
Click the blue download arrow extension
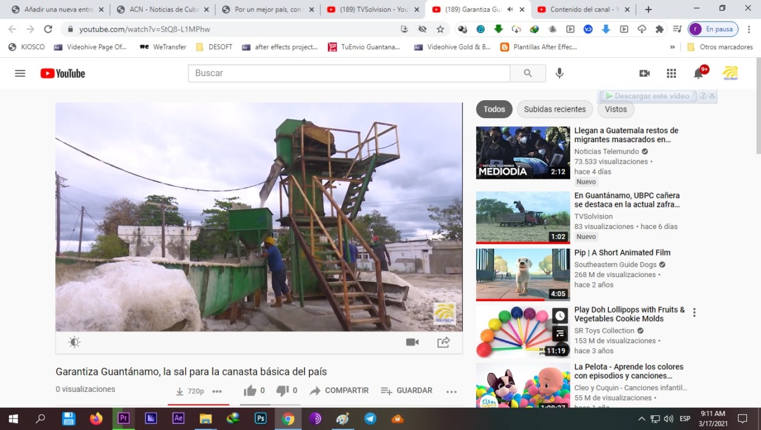click(x=606, y=29)
